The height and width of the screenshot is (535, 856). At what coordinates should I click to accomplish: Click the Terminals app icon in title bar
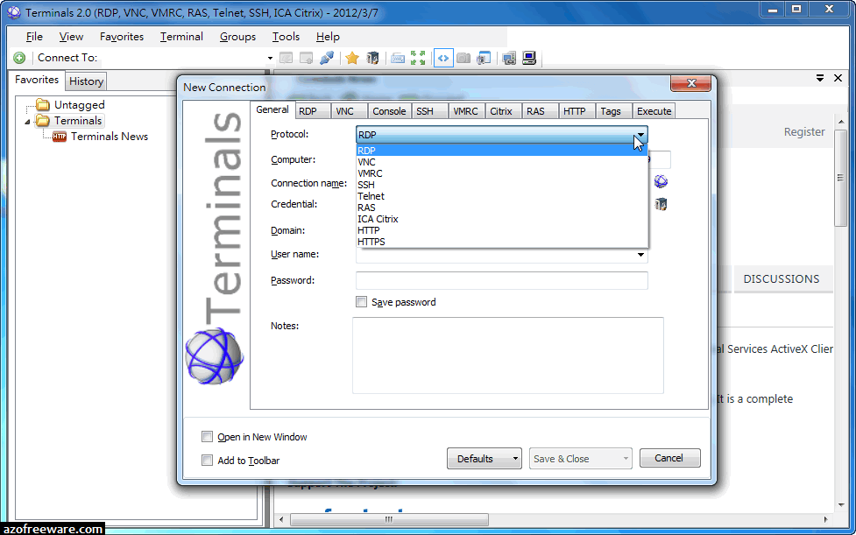14,12
